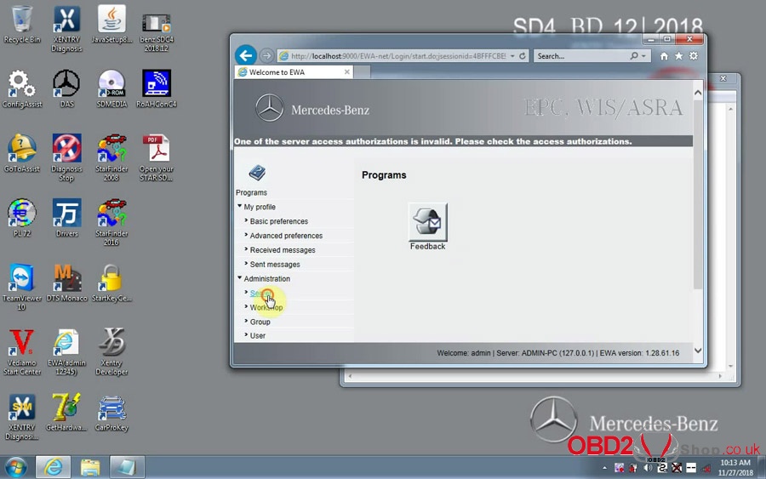The width and height of the screenshot is (766, 479).
Task: Click Internet Explorer in the taskbar
Action: pos(54,467)
